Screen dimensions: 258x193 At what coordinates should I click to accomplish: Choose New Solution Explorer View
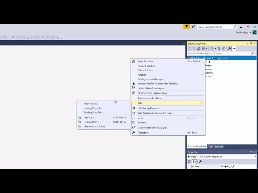(168, 93)
